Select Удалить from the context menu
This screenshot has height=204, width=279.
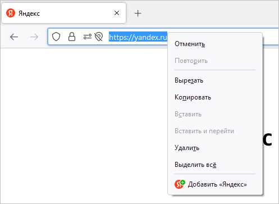click(x=216, y=148)
